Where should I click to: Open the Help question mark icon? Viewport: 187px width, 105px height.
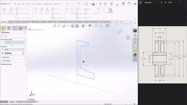111,4
